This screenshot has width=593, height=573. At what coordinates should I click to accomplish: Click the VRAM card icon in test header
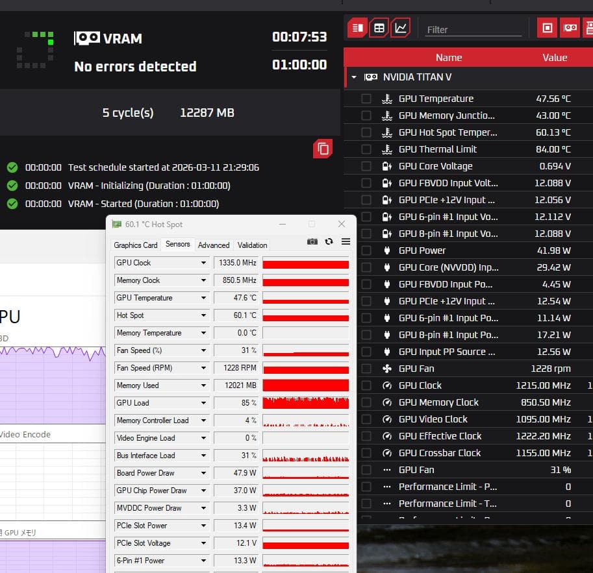point(86,38)
